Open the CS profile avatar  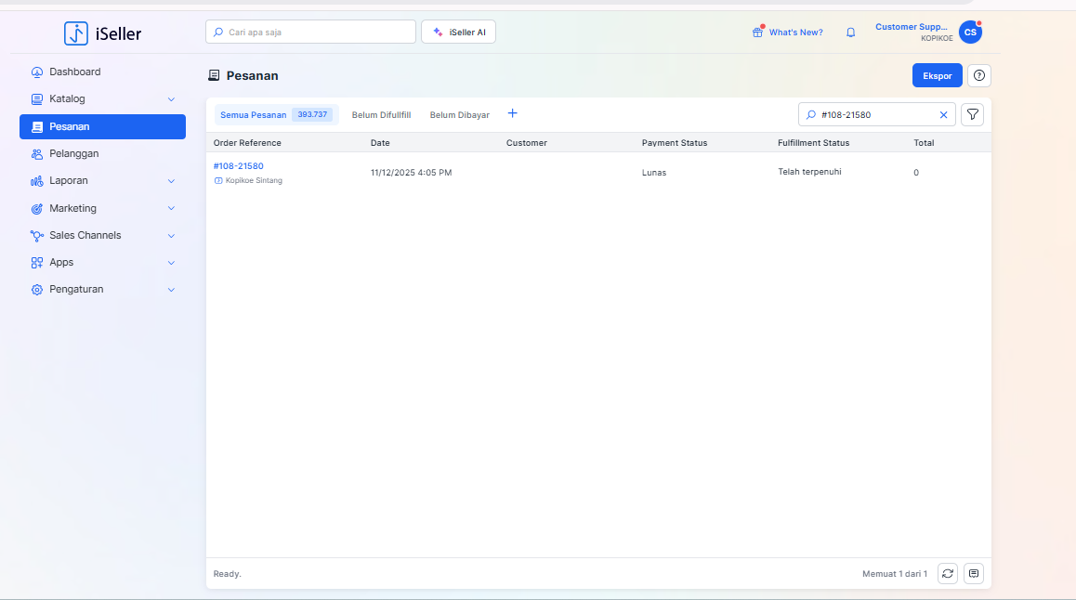click(x=970, y=33)
